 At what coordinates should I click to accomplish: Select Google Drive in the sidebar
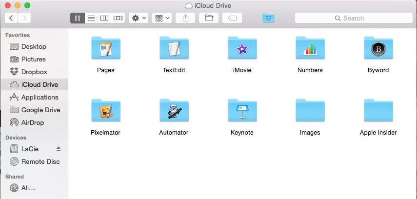coord(34,110)
